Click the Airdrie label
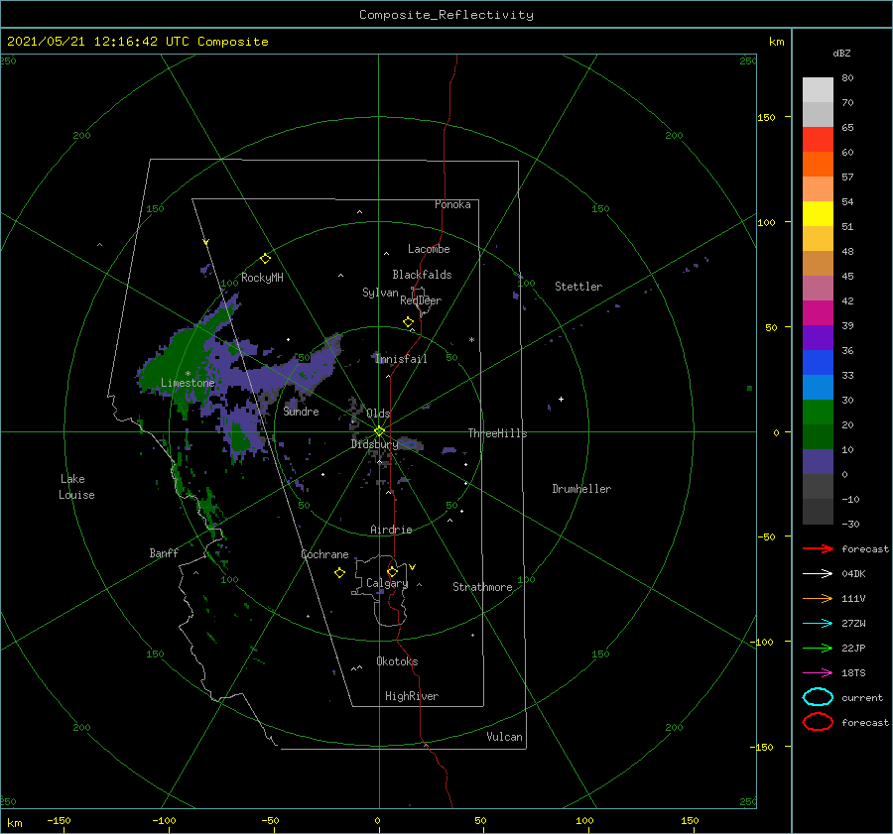Viewport: 893px width, 834px height. point(391,530)
